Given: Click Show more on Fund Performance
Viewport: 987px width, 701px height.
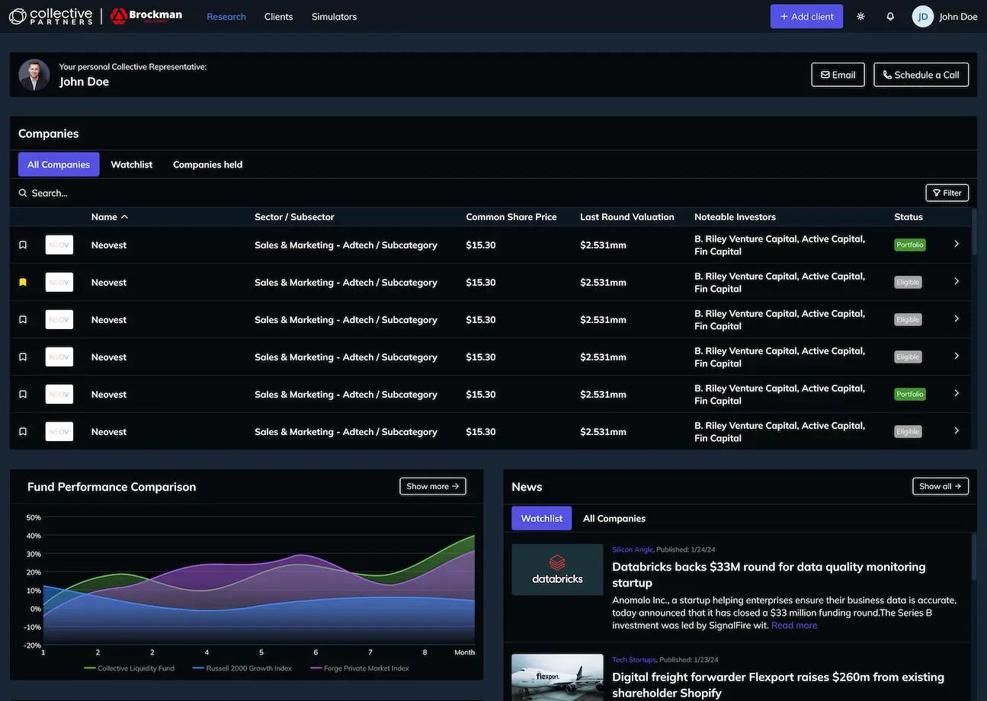Looking at the screenshot, I should pyautogui.click(x=433, y=486).
